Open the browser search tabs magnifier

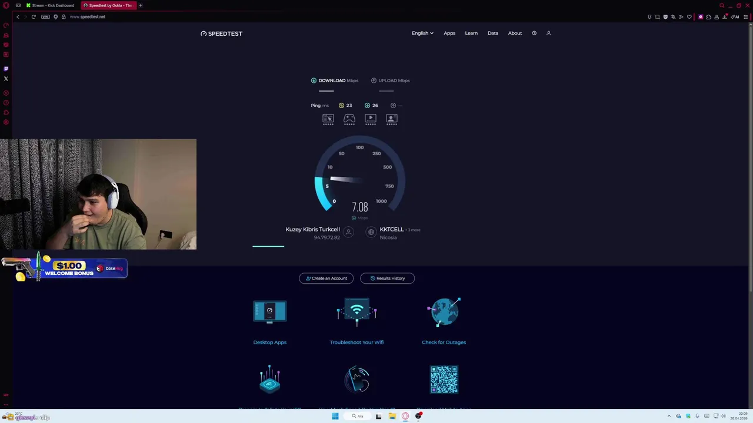tap(722, 5)
